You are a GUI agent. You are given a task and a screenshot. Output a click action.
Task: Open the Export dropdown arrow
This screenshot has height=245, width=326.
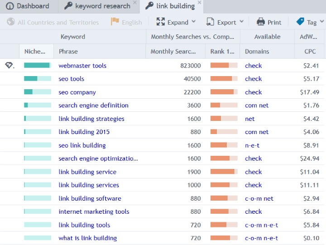coord(241,22)
